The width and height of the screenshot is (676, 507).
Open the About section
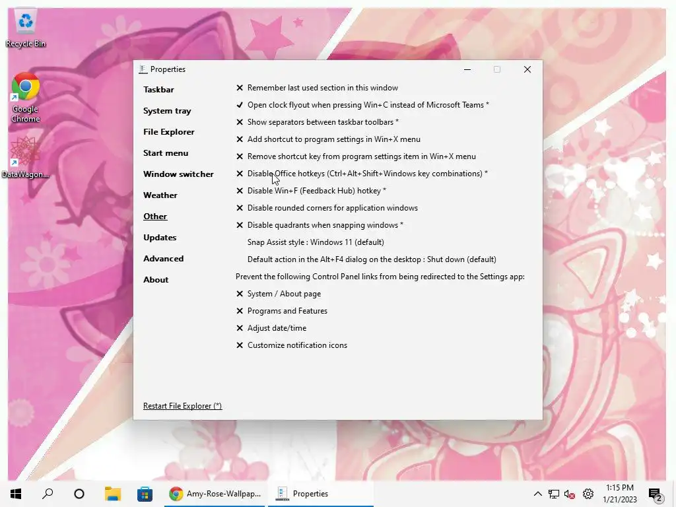(x=156, y=280)
